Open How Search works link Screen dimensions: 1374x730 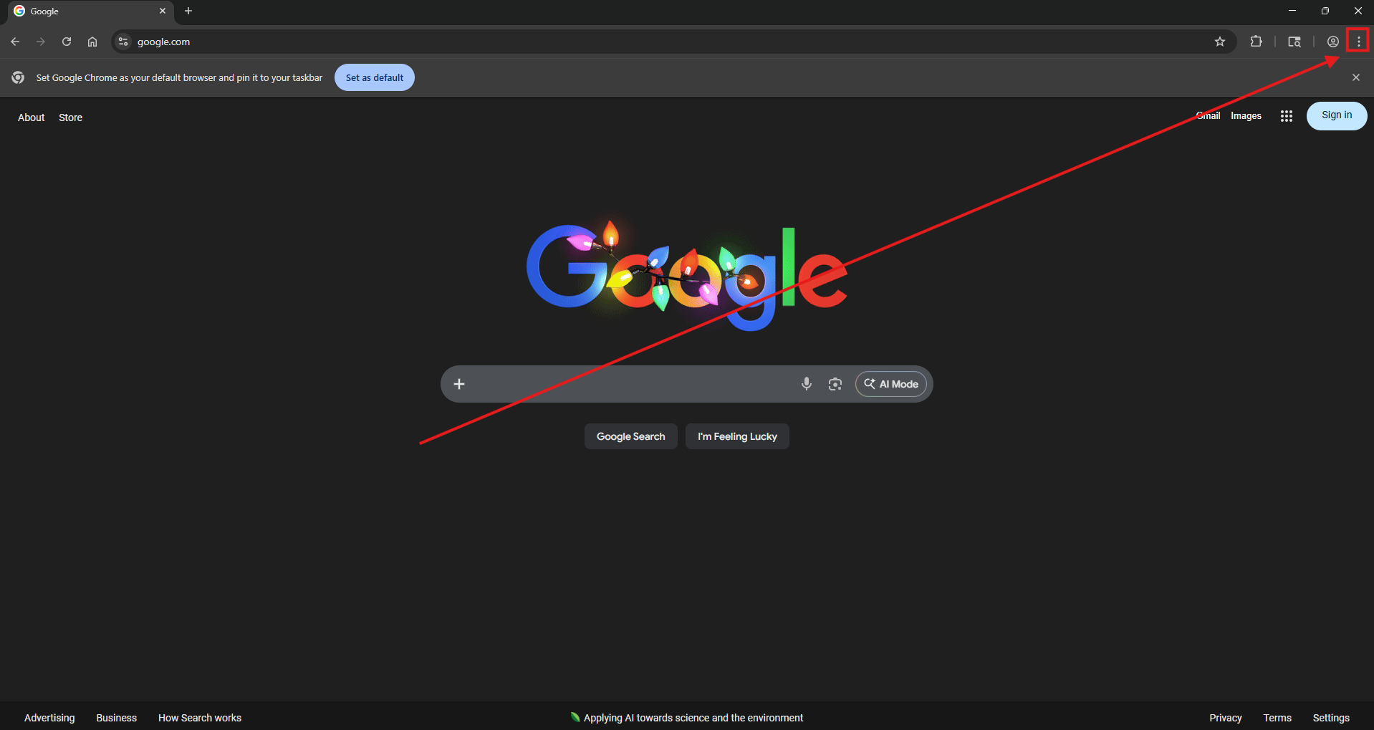click(200, 718)
